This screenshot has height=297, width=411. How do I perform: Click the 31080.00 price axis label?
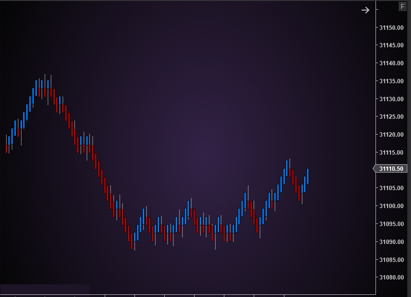pyautogui.click(x=391, y=277)
